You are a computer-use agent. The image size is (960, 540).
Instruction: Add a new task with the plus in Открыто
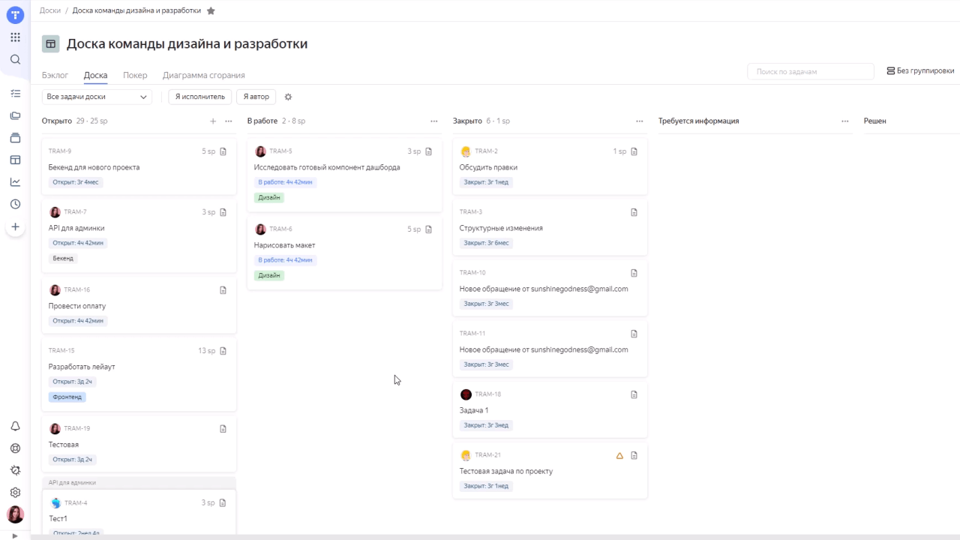(213, 121)
